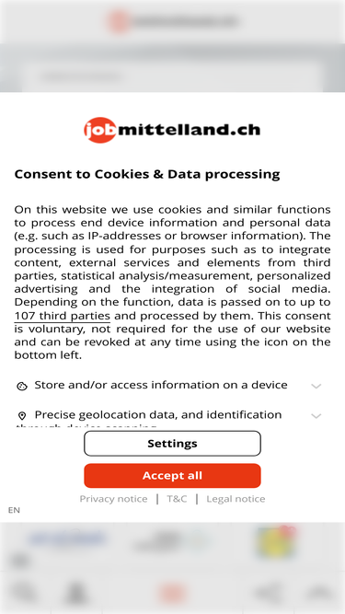Screen dimensions: 345x614
Task: Tap the blurred up-arrow icon at bottom right
Action: [x=320, y=593]
